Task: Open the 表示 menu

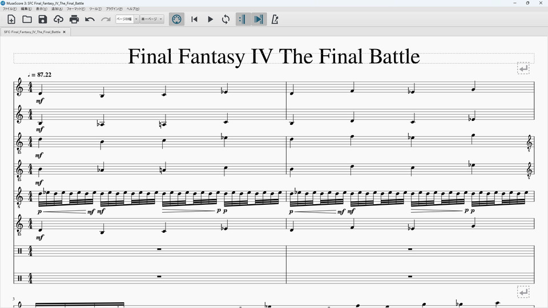Action: [41, 9]
